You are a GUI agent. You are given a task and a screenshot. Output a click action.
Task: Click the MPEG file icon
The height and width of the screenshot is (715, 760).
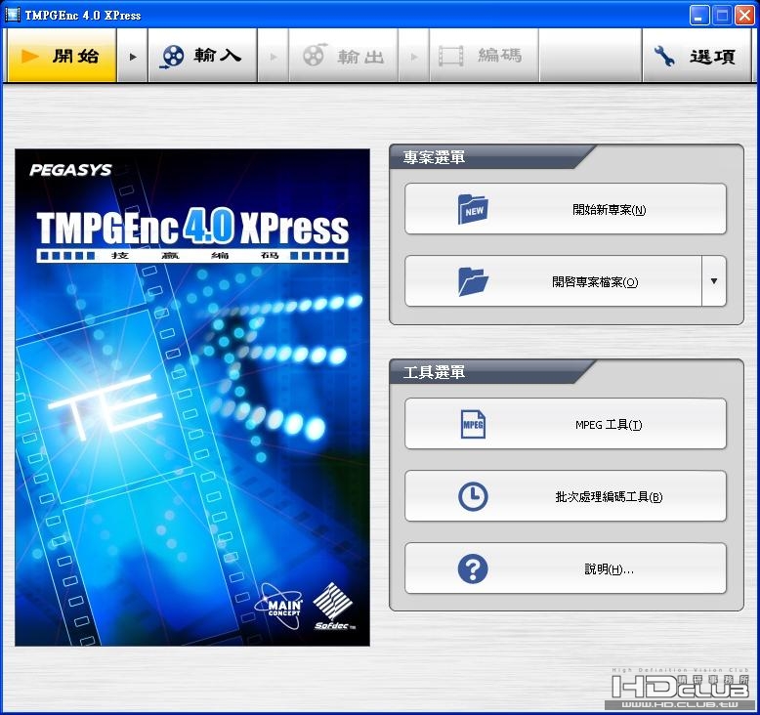[x=473, y=424]
